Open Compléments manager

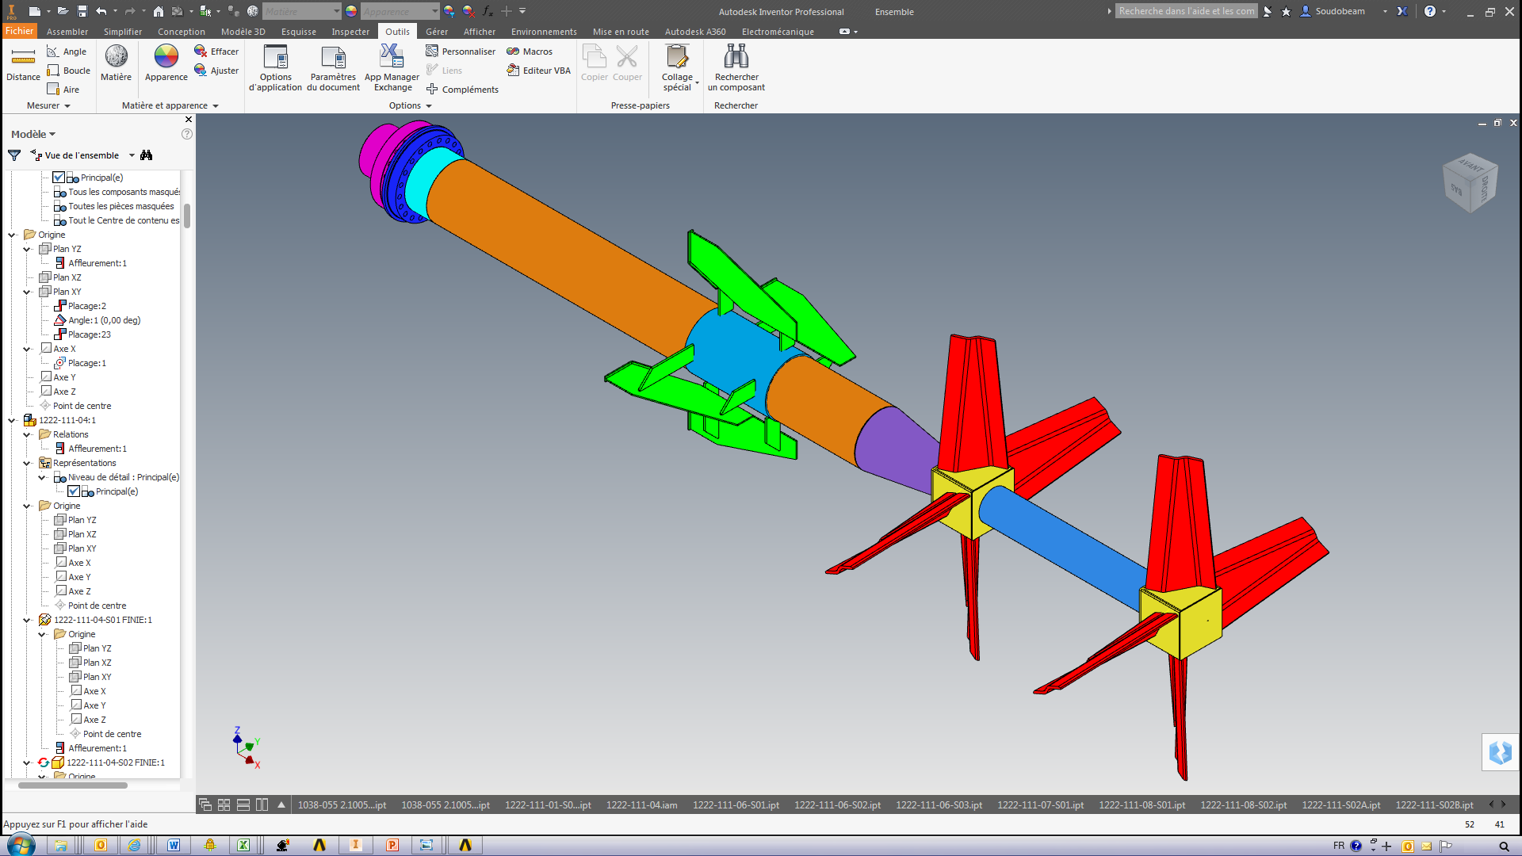click(462, 90)
